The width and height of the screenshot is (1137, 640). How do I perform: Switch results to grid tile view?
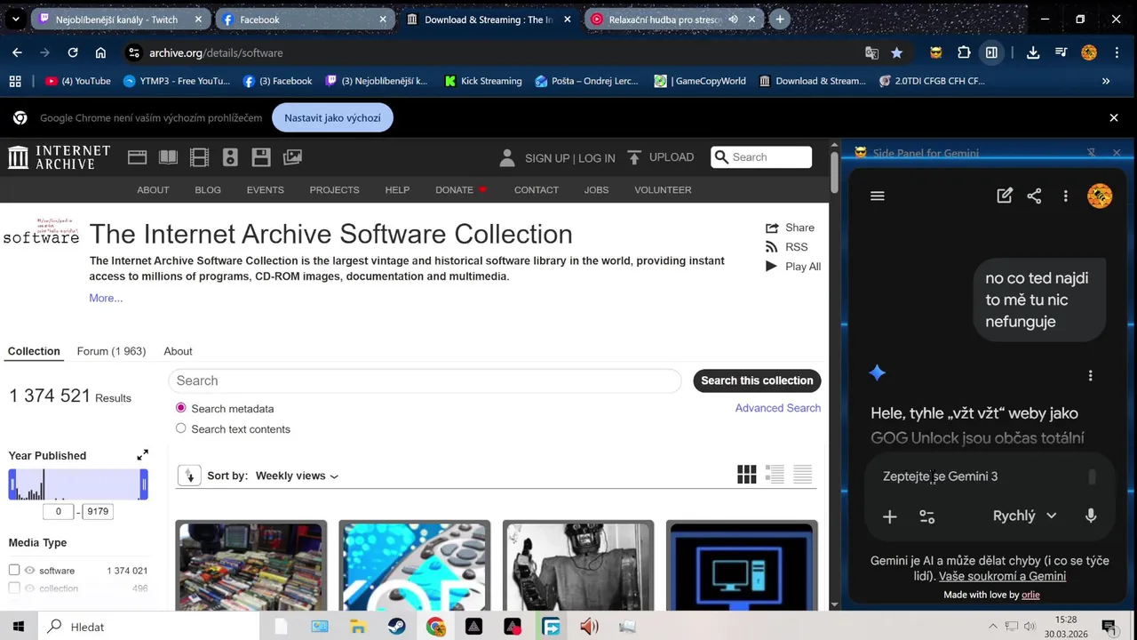746,475
